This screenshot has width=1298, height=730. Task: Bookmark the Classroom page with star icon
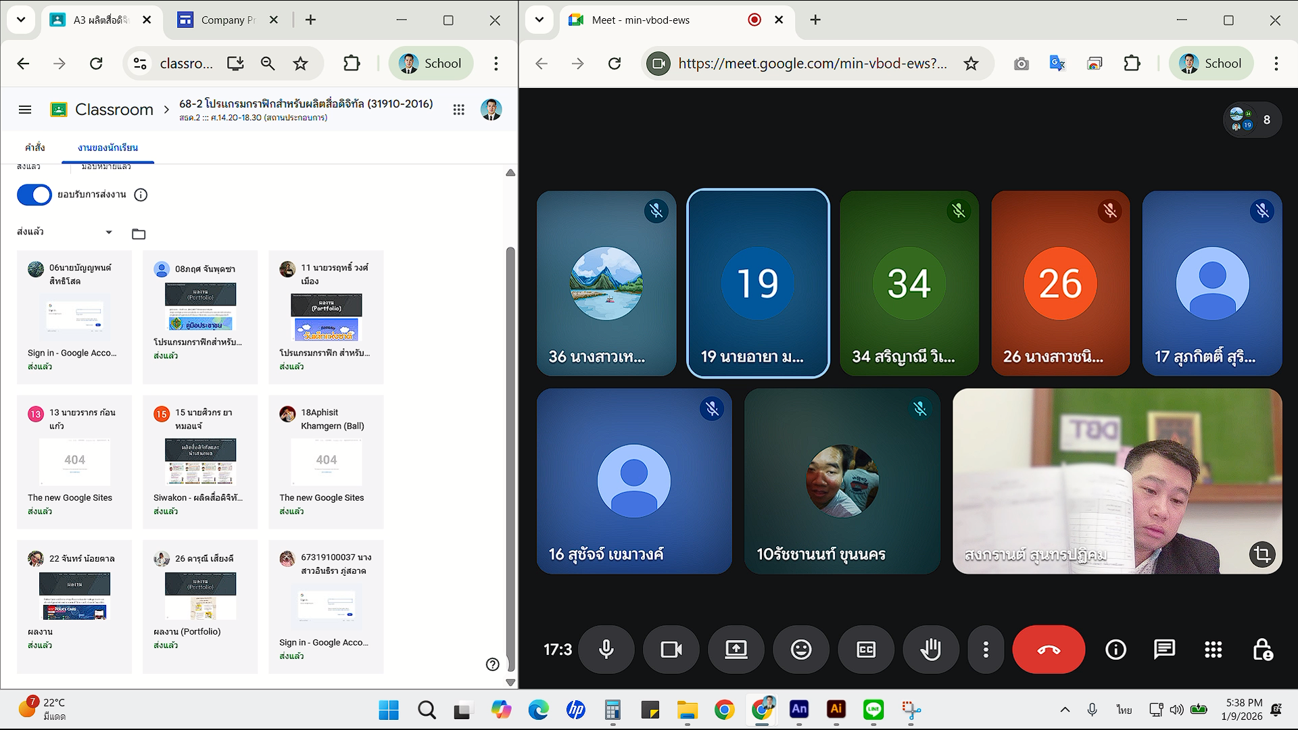300,64
